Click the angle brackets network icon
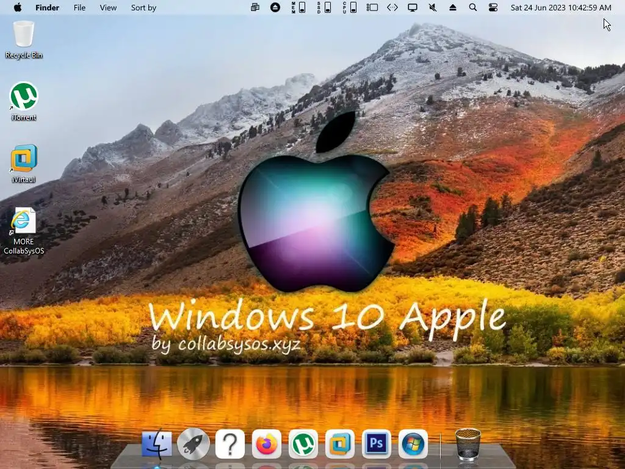This screenshot has width=625, height=469. [x=392, y=7]
